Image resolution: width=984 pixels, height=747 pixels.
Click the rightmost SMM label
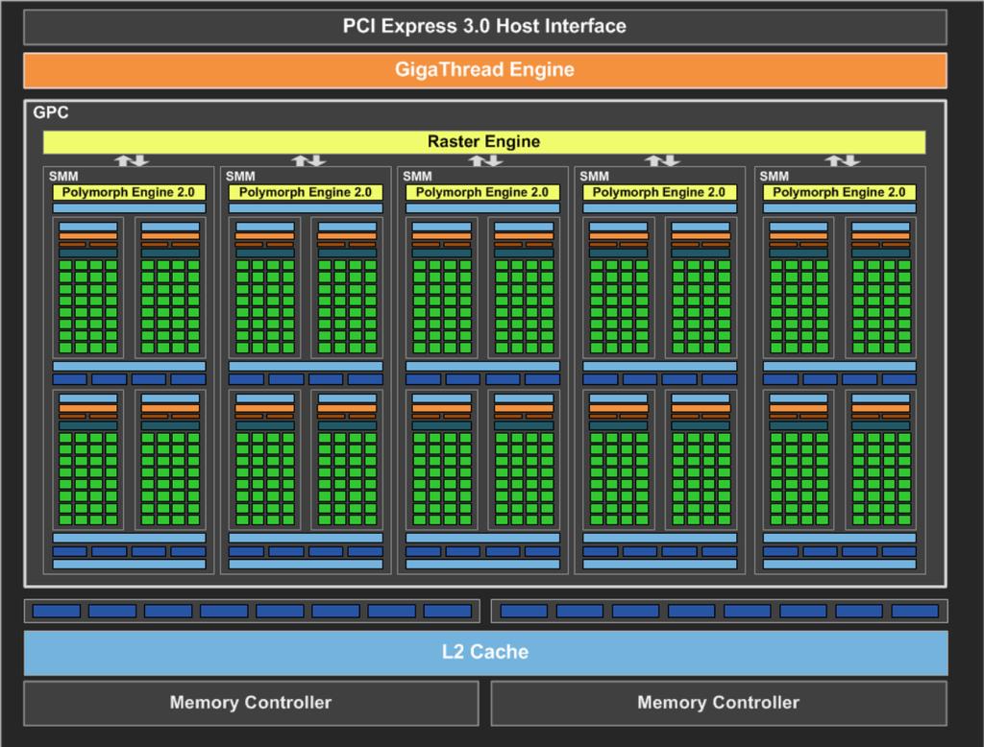pyautogui.click(x=774, y=177)
